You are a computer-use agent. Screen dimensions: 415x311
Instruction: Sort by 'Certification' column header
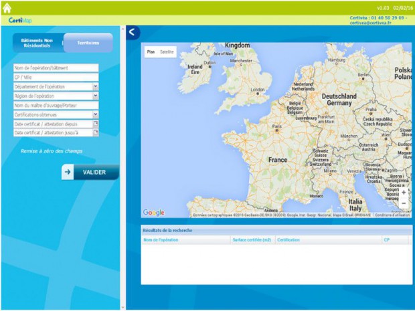click(x=328, y=240)
